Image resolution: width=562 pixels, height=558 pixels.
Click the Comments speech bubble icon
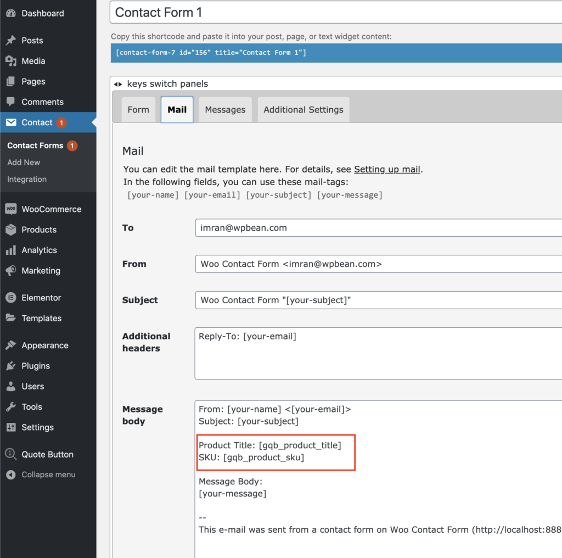[11, 102]
